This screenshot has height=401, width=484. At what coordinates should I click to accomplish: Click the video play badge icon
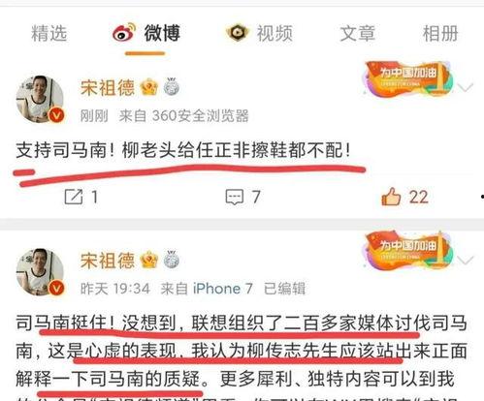[238, 33]
